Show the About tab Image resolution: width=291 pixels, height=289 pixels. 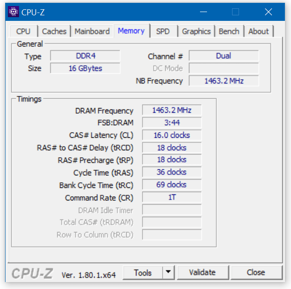pyautogui.click(x=259, y=32)
